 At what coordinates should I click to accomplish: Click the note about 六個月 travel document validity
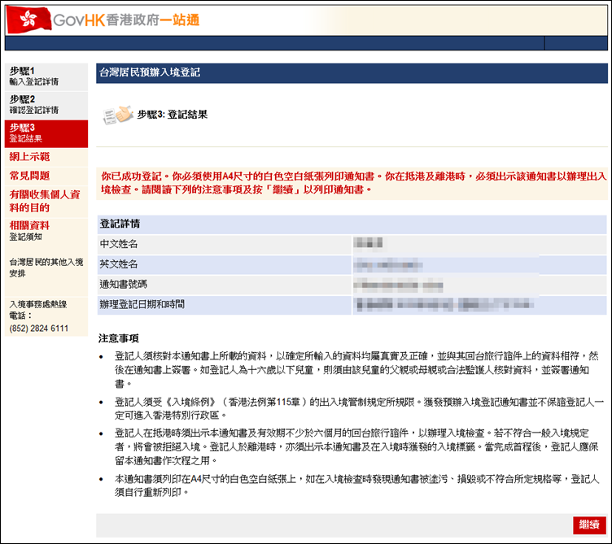[x=356, y=446]
